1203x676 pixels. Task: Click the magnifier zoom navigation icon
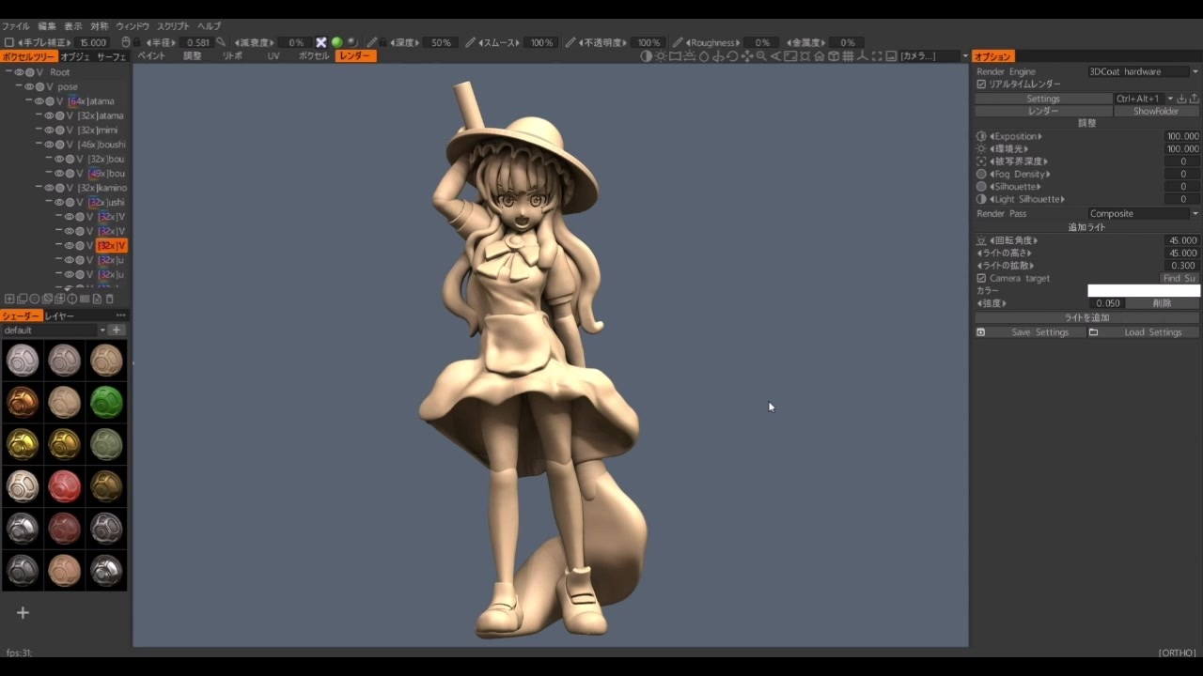pos(761,56)
